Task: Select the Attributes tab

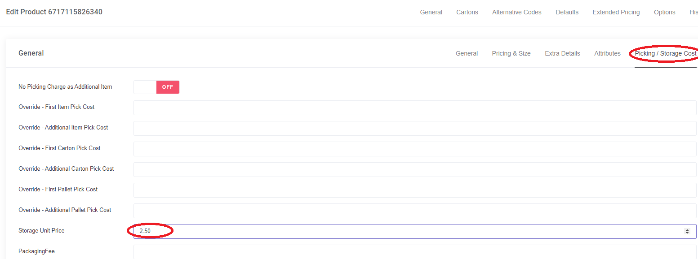Action: pos(607,53)
